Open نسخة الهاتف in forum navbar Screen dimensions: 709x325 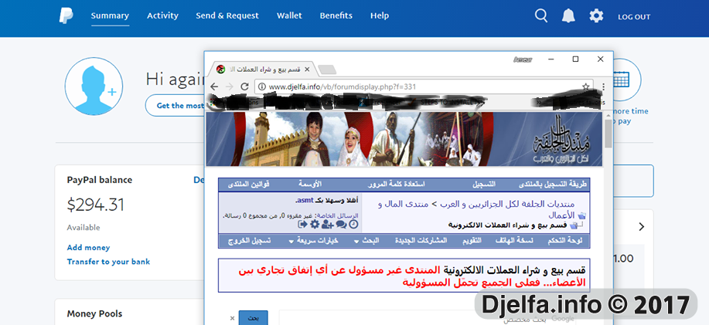tap(516, 241)
